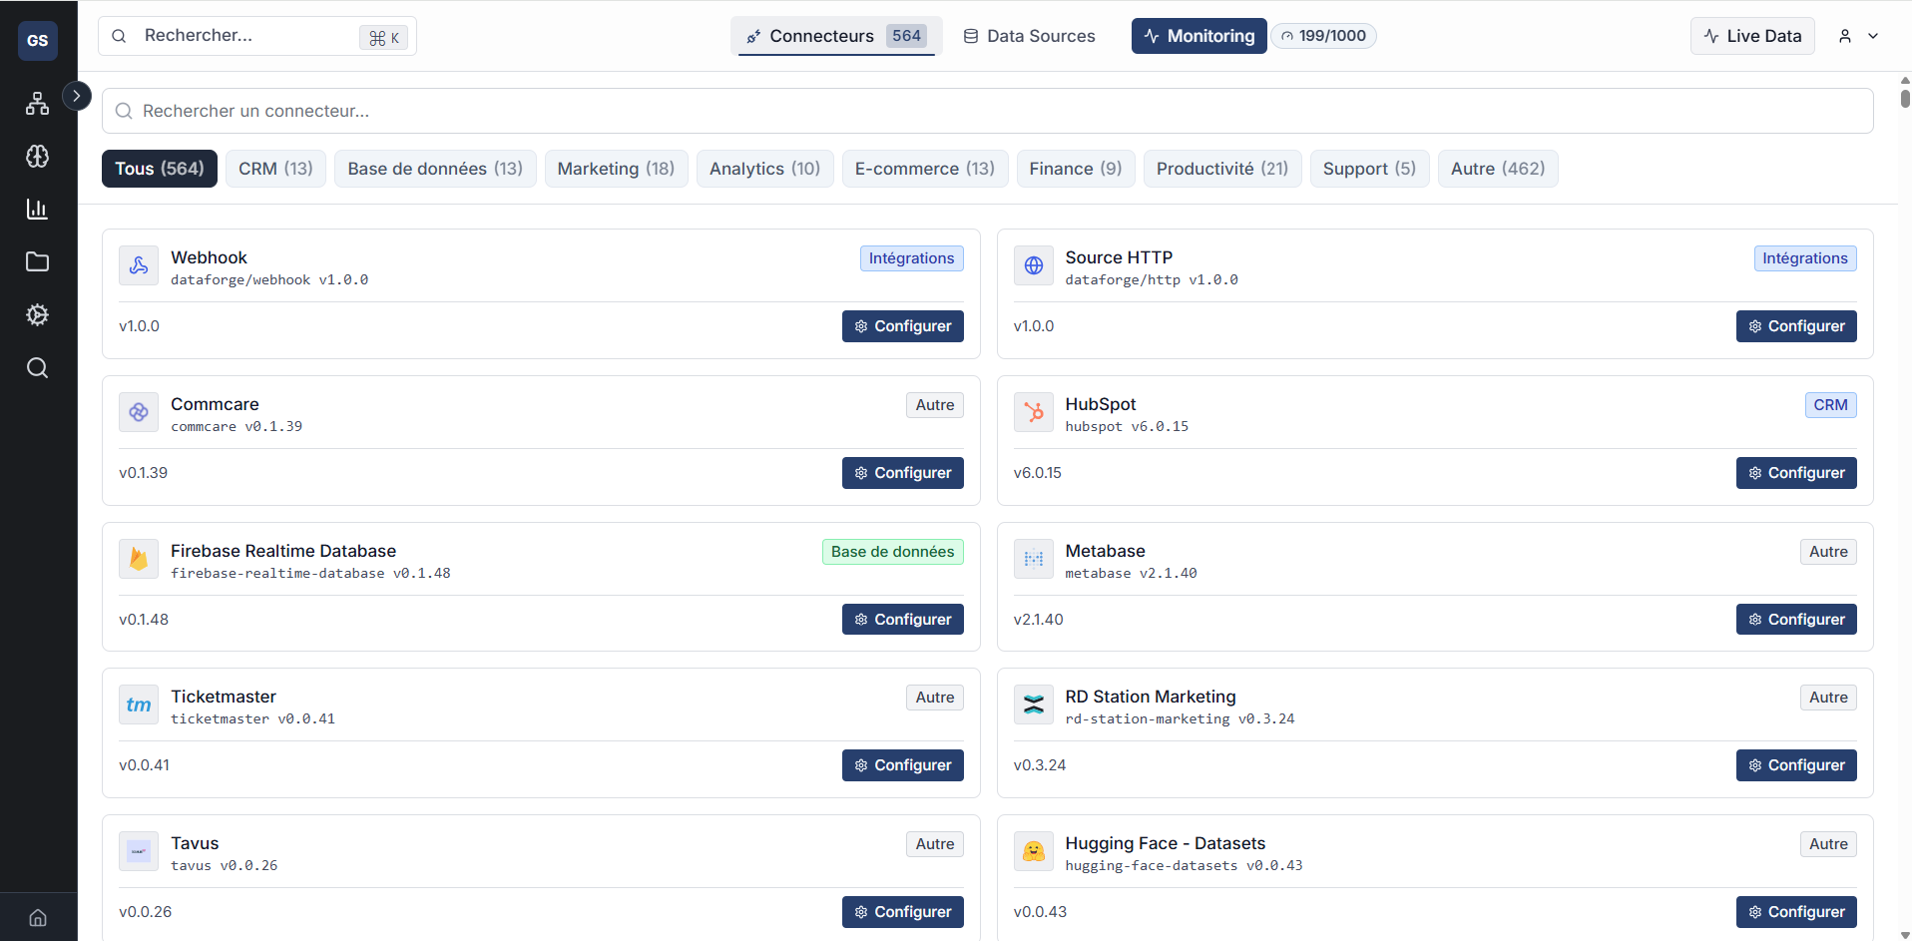Image resolution: width=1912 pixels, height=941 pixels.
Task: Configure the Webhook connector
Action: [903, 326]
